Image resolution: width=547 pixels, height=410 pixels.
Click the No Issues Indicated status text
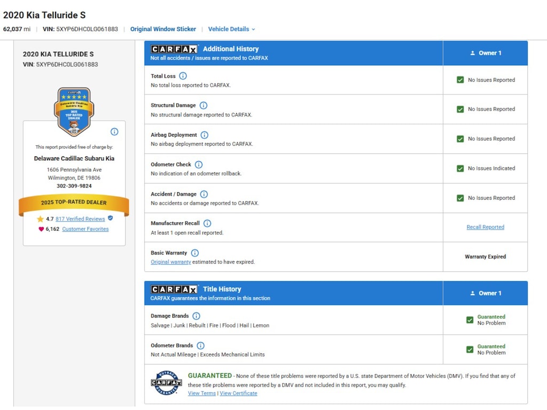491,168
